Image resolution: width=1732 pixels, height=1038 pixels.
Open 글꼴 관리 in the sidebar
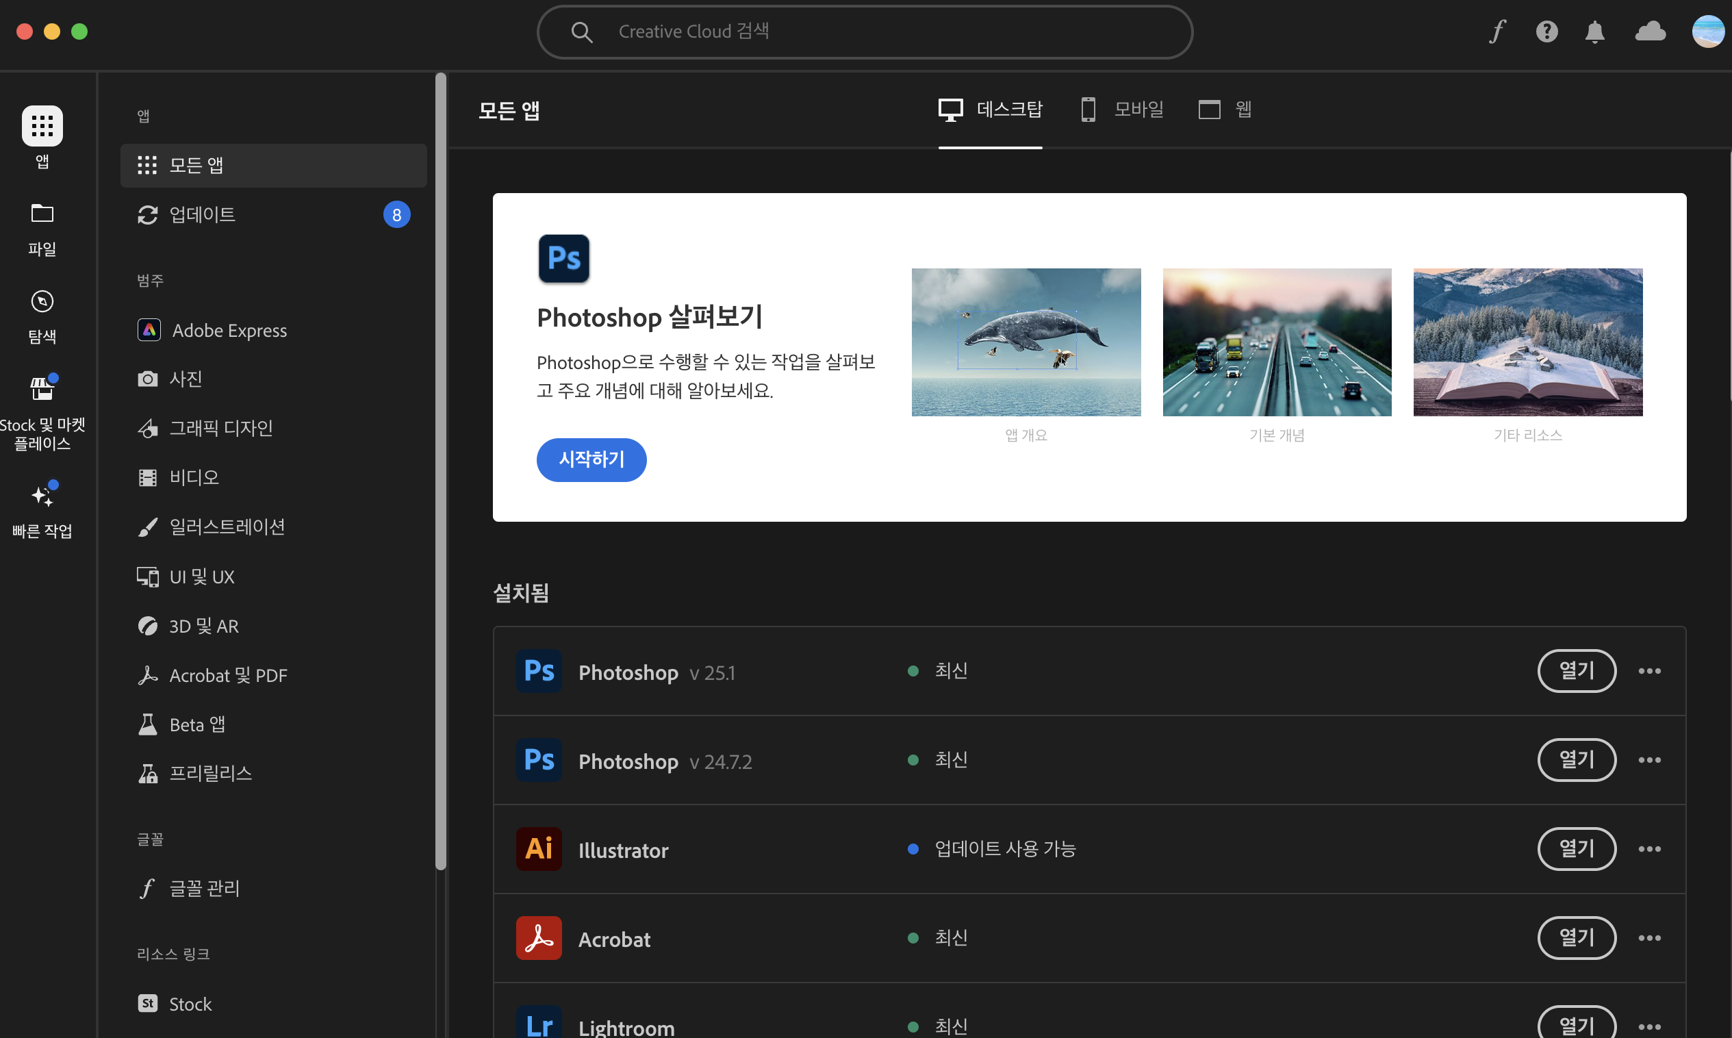[273, 888]
